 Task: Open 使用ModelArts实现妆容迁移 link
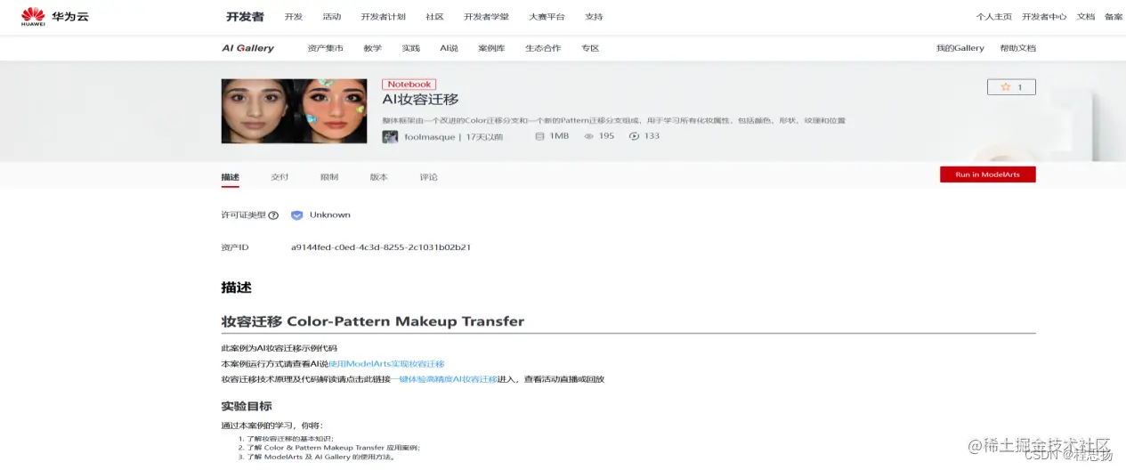pos(386,364)
